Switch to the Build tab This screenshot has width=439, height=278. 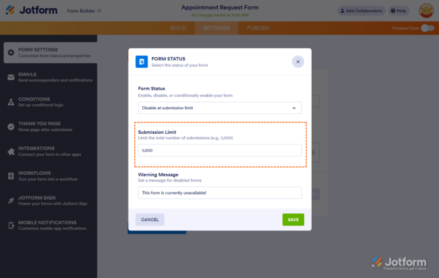click(179, 28)
